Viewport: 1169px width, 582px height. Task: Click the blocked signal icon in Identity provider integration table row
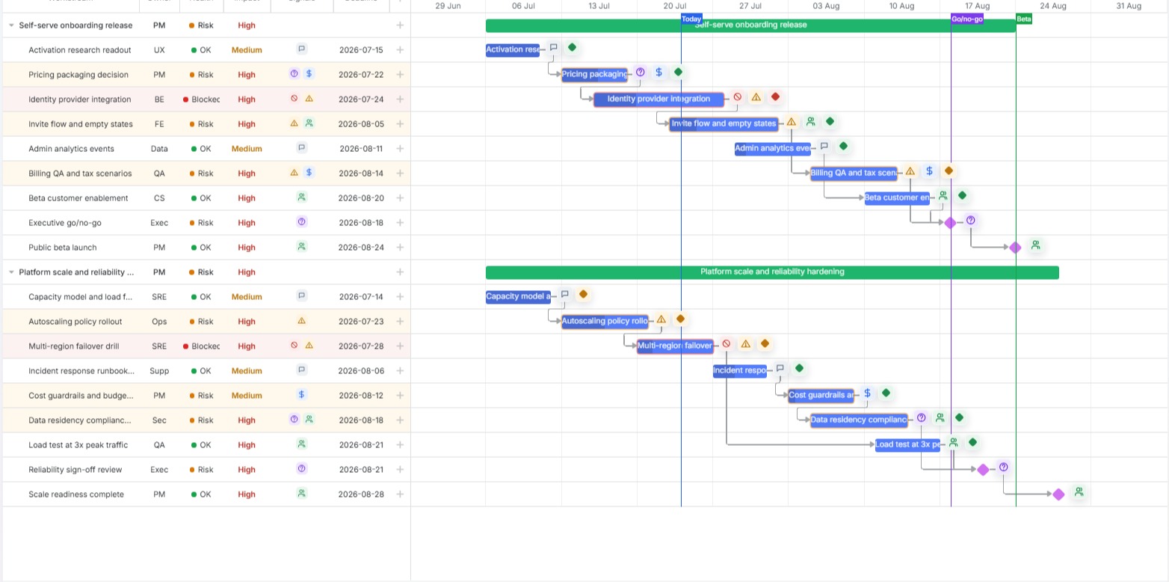pyautogui.click(x=294, y=99)
